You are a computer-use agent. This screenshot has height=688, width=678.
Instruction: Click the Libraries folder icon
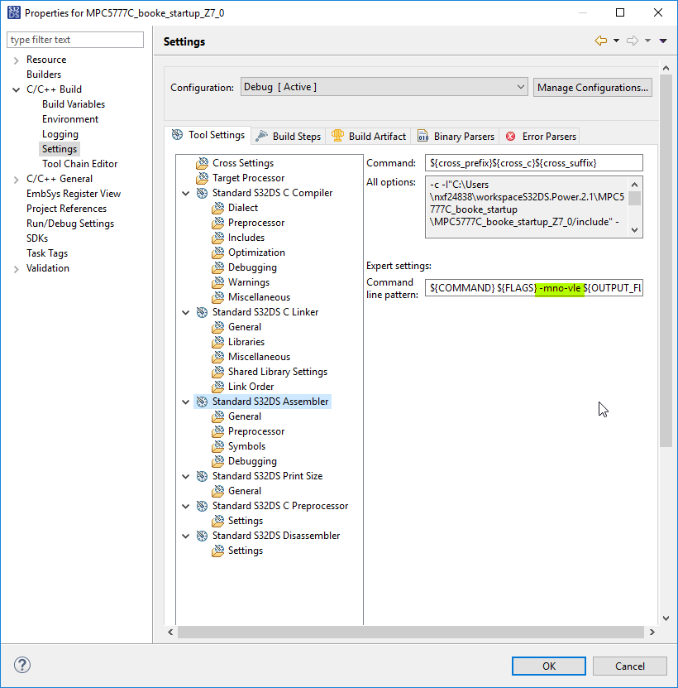tap(217, 342)
